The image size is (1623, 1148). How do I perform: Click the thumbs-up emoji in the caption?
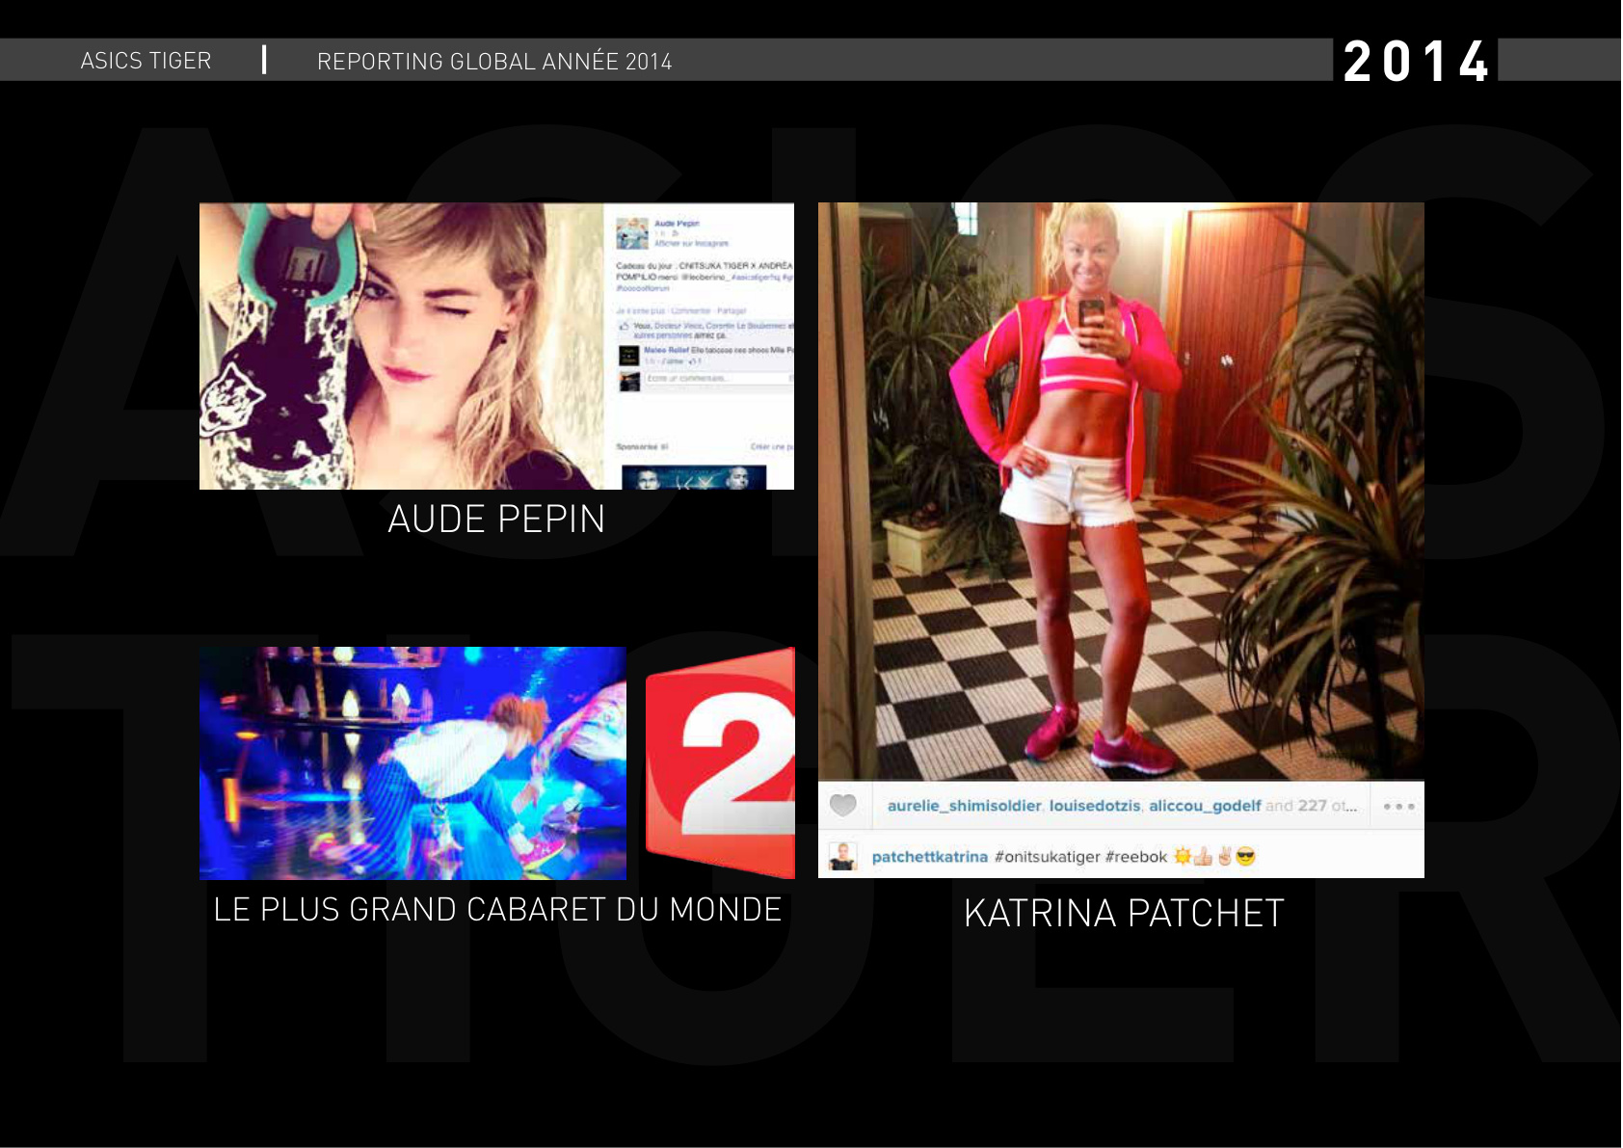[x=1203, y=856]
